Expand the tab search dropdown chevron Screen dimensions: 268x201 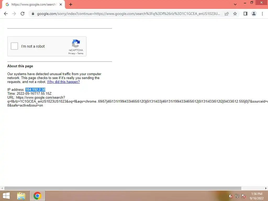pyautogui.click(x=235, y=4)
